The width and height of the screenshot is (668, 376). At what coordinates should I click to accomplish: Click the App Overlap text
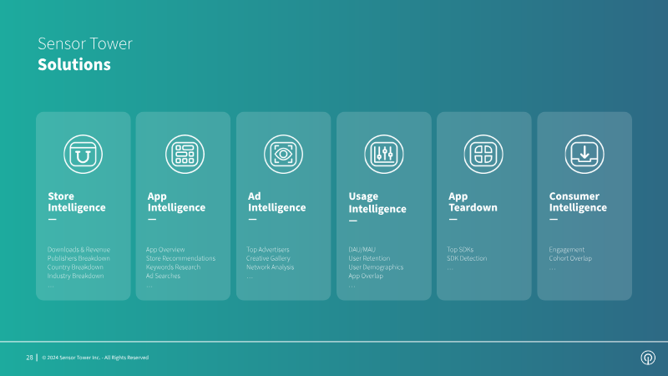pos(366,276)
